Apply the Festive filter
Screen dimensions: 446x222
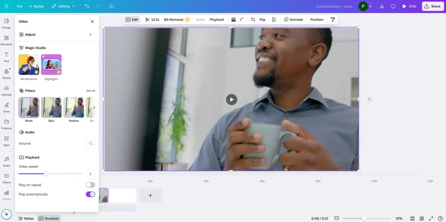click(x=73, y=108)
